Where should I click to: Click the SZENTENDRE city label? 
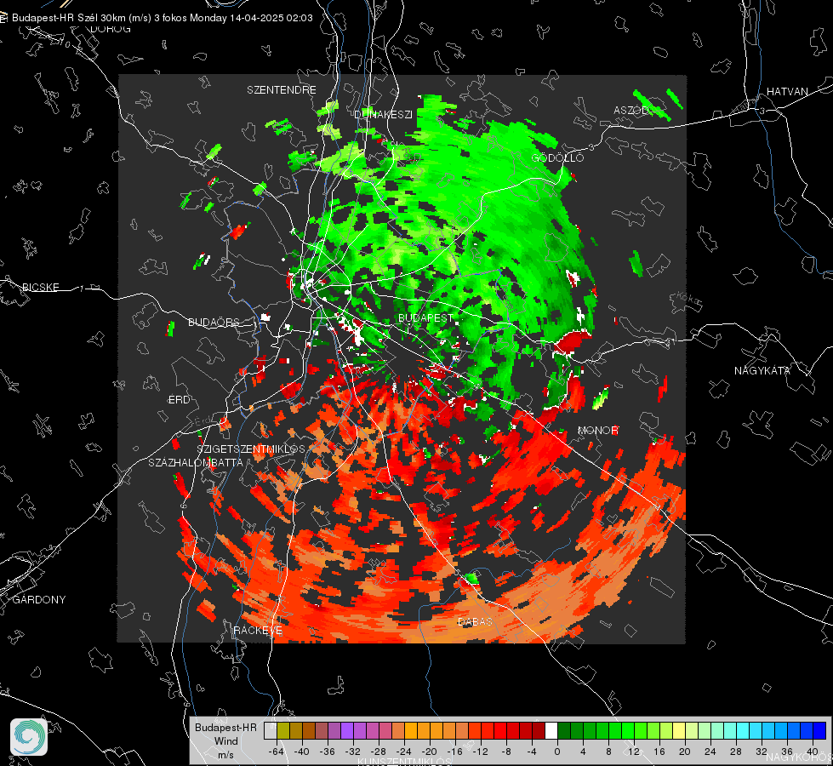coord(282,90)
